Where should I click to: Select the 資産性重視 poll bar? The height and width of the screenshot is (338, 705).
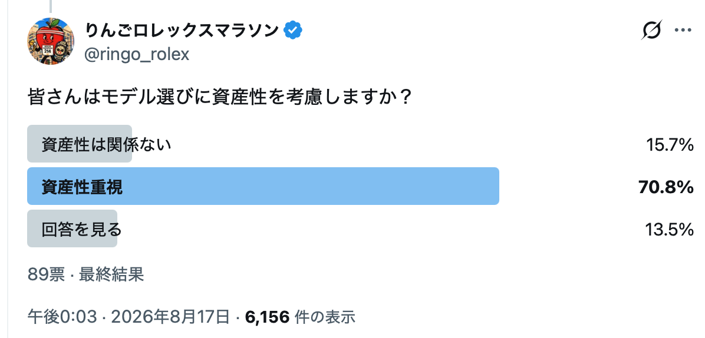pyautogui.click(x=263, y=186)
